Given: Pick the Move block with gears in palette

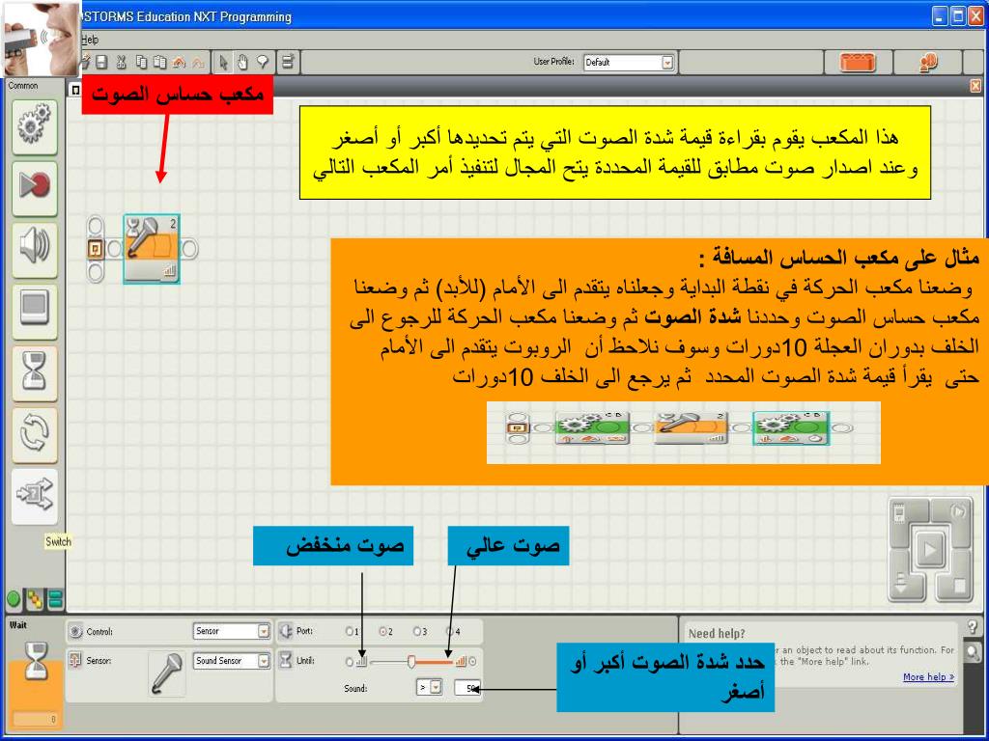Looking at the screenshot, I should click(34, 126).
